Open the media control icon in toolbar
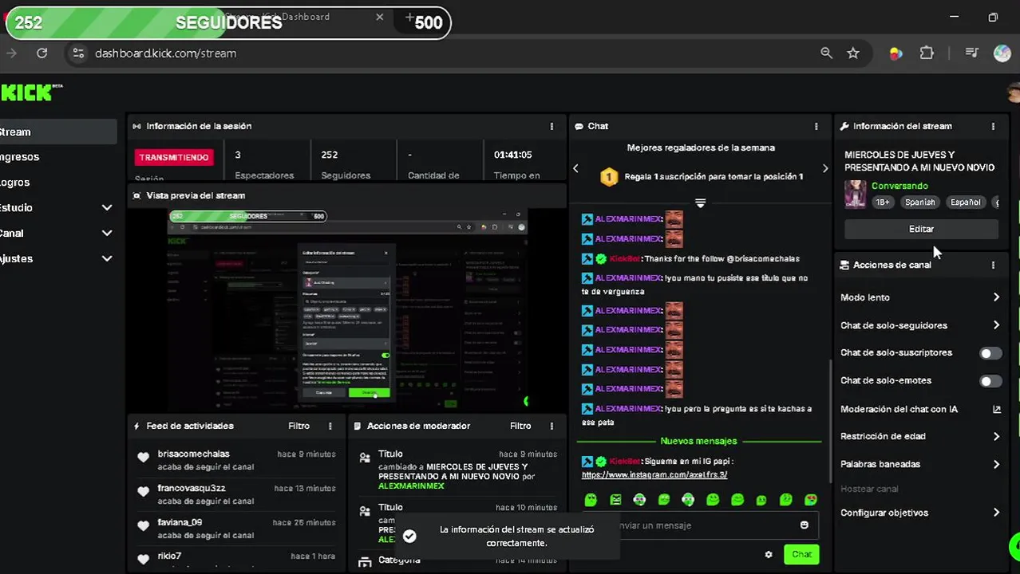This screenshot has width=1020, height=574. pos(971,53)
